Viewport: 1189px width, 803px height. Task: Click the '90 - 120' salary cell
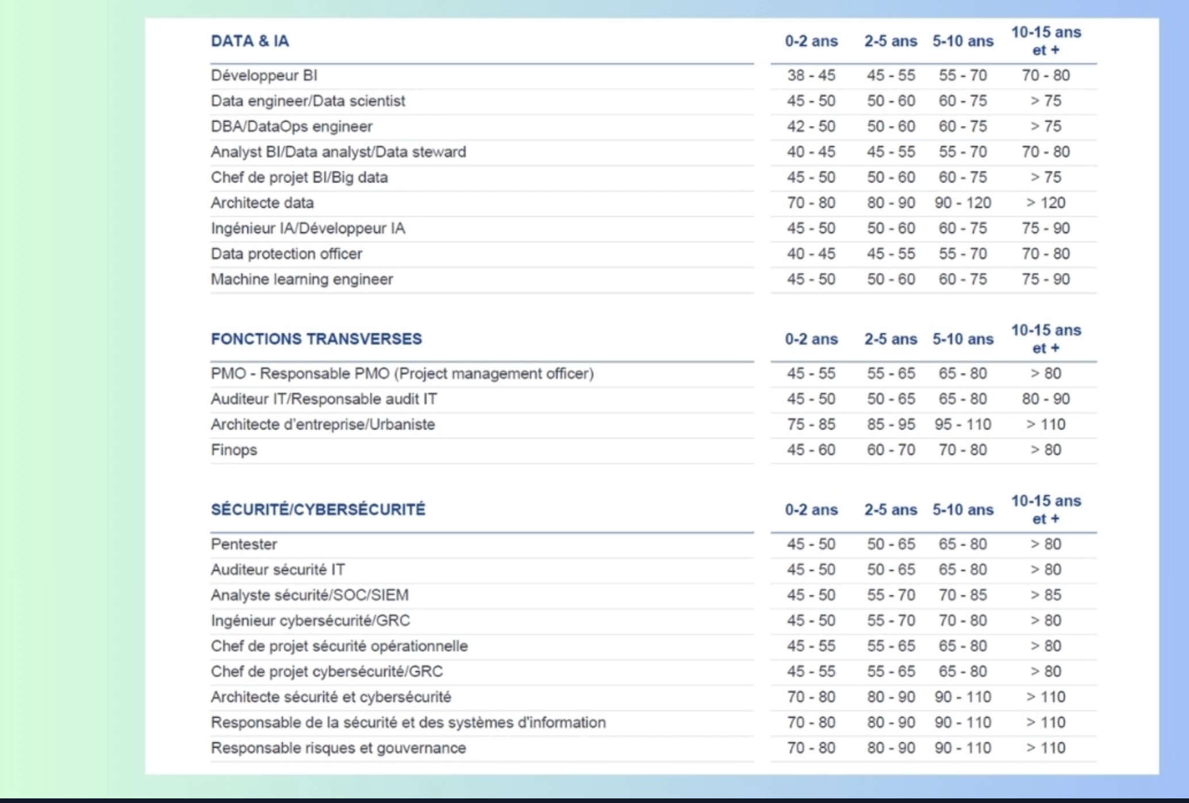point(962,203)
